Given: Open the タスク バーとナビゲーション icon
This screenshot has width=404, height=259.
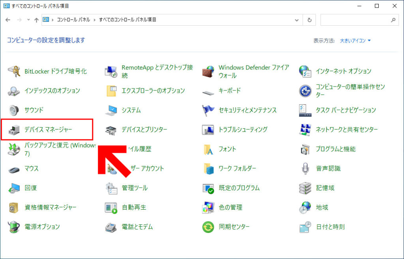Looking at the screenshot, I should click(x=305, y=111).
